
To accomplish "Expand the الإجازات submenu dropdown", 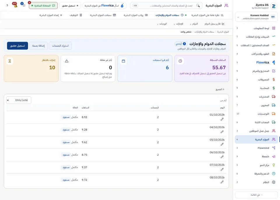I will (x=178, y=24).
